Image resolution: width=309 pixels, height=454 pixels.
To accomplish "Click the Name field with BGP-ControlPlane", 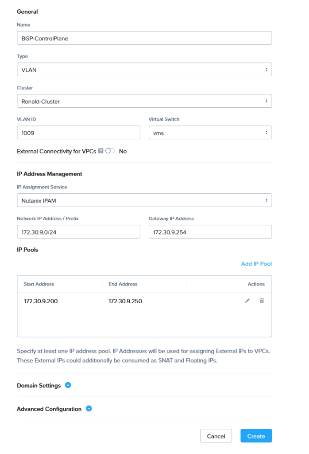I will point(144,38).
